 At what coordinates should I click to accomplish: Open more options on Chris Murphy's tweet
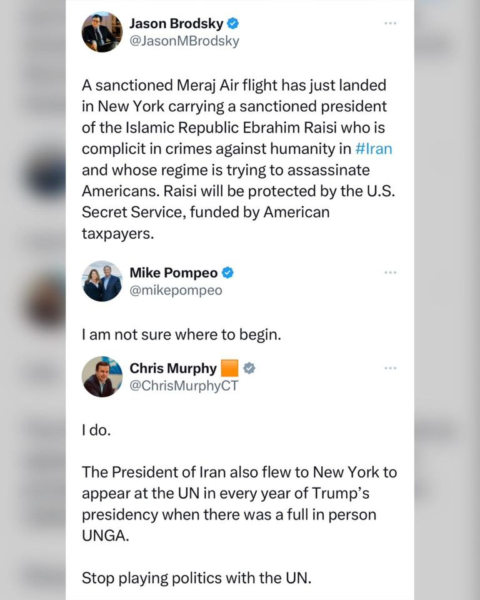tap(391, 369)
